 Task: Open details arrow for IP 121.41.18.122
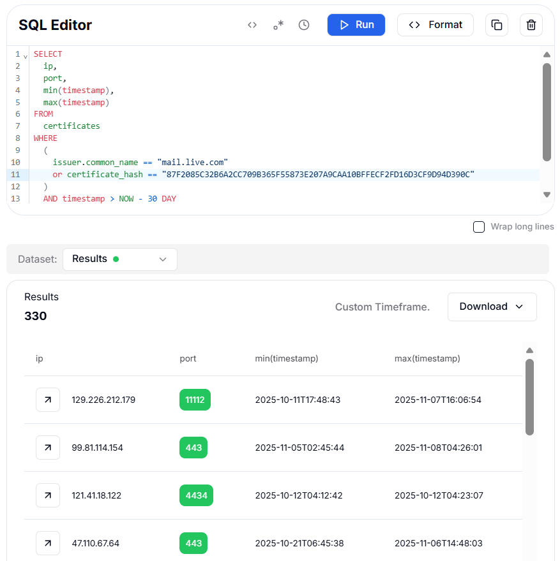pyautogui.click(x=48, y=495)
